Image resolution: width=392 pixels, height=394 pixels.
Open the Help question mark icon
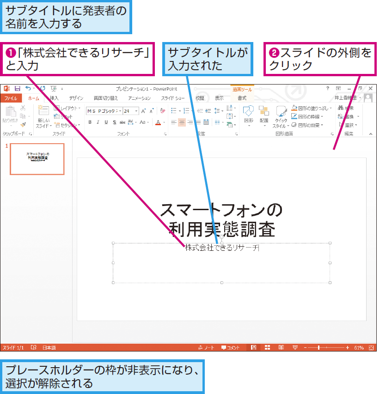click(x=328, y=88)
